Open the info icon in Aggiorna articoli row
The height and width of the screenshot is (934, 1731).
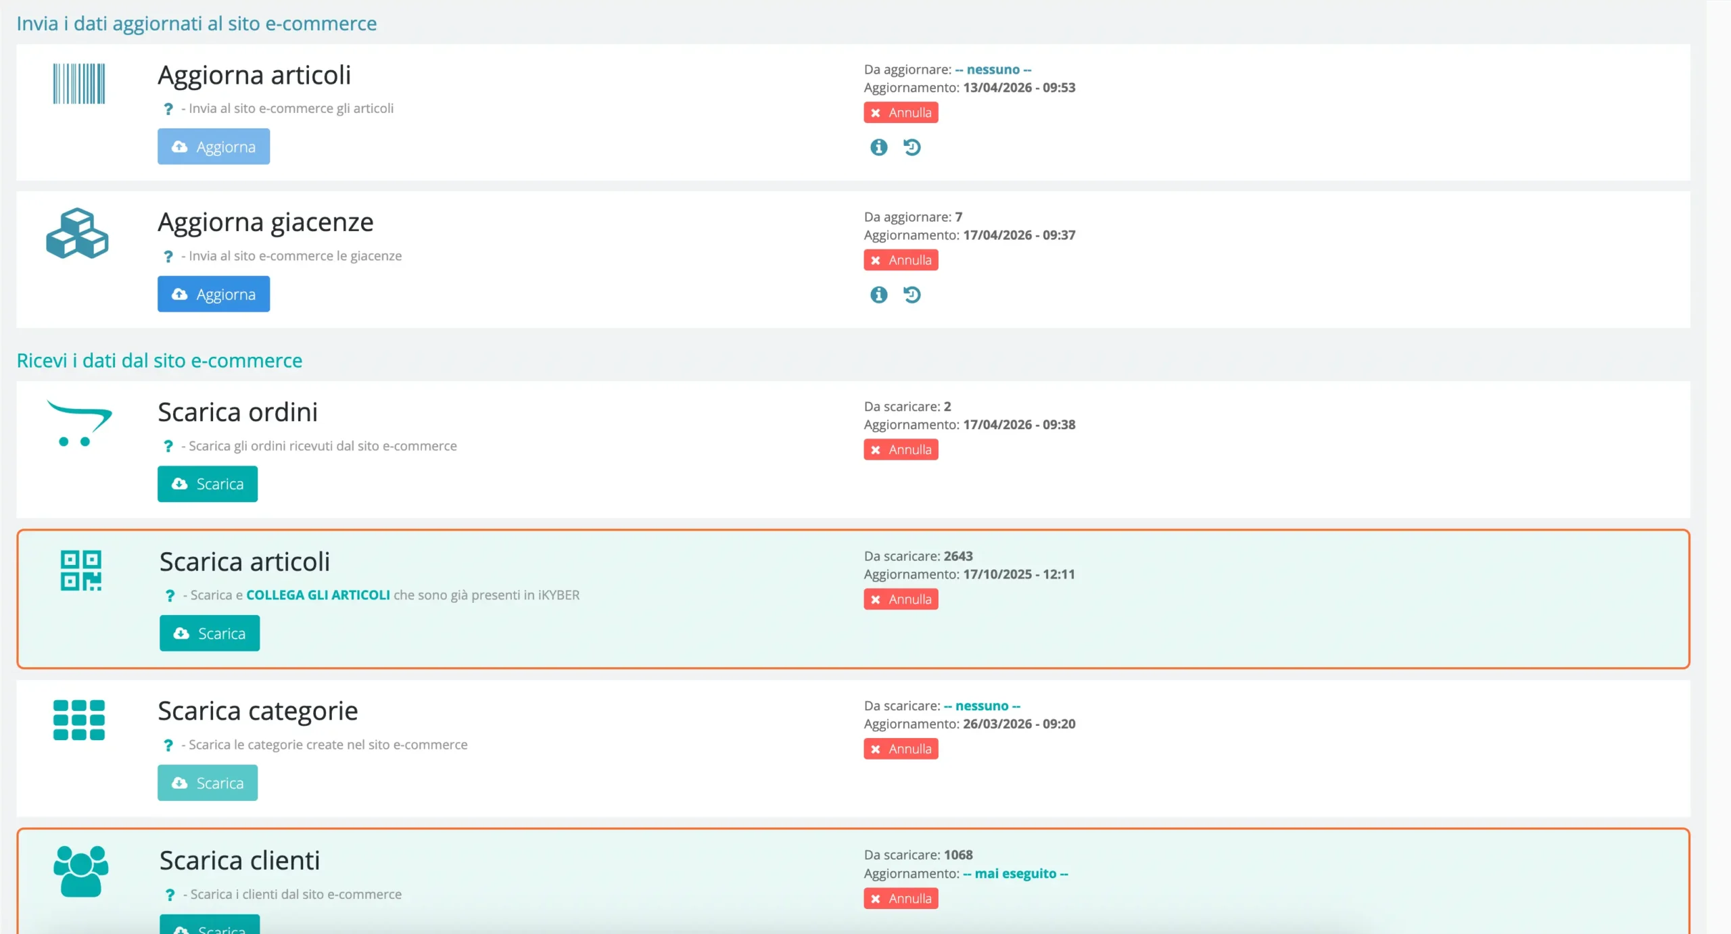click(878, 147)
